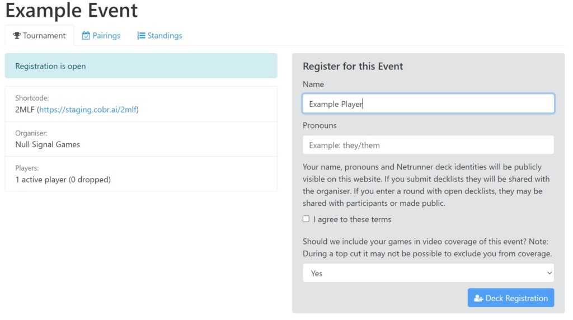Switch to the Standings tab
Viewport: 573px width, 320px height.
coord(159,35)
